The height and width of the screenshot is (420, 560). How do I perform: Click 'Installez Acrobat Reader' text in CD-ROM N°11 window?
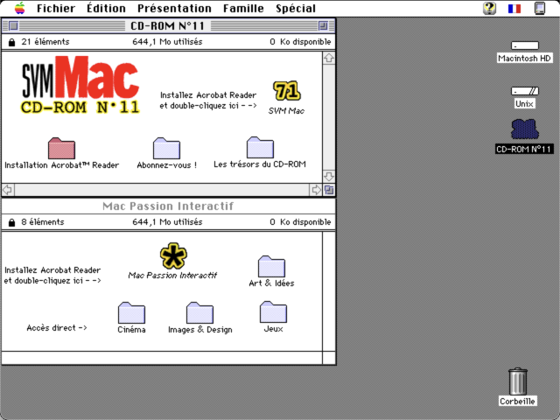[x=208, y=95]
